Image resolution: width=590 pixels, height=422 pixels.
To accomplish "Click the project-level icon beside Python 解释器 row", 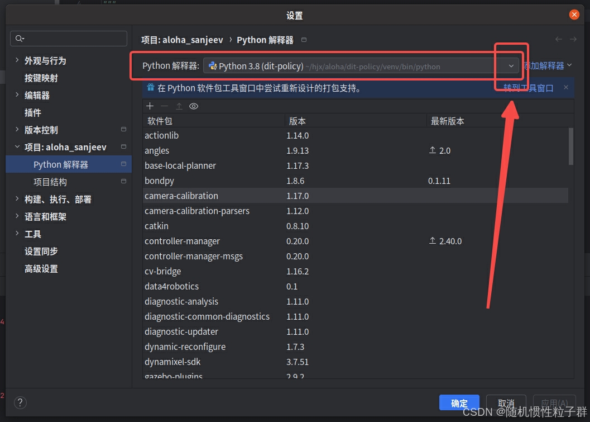I will (123, 164).
